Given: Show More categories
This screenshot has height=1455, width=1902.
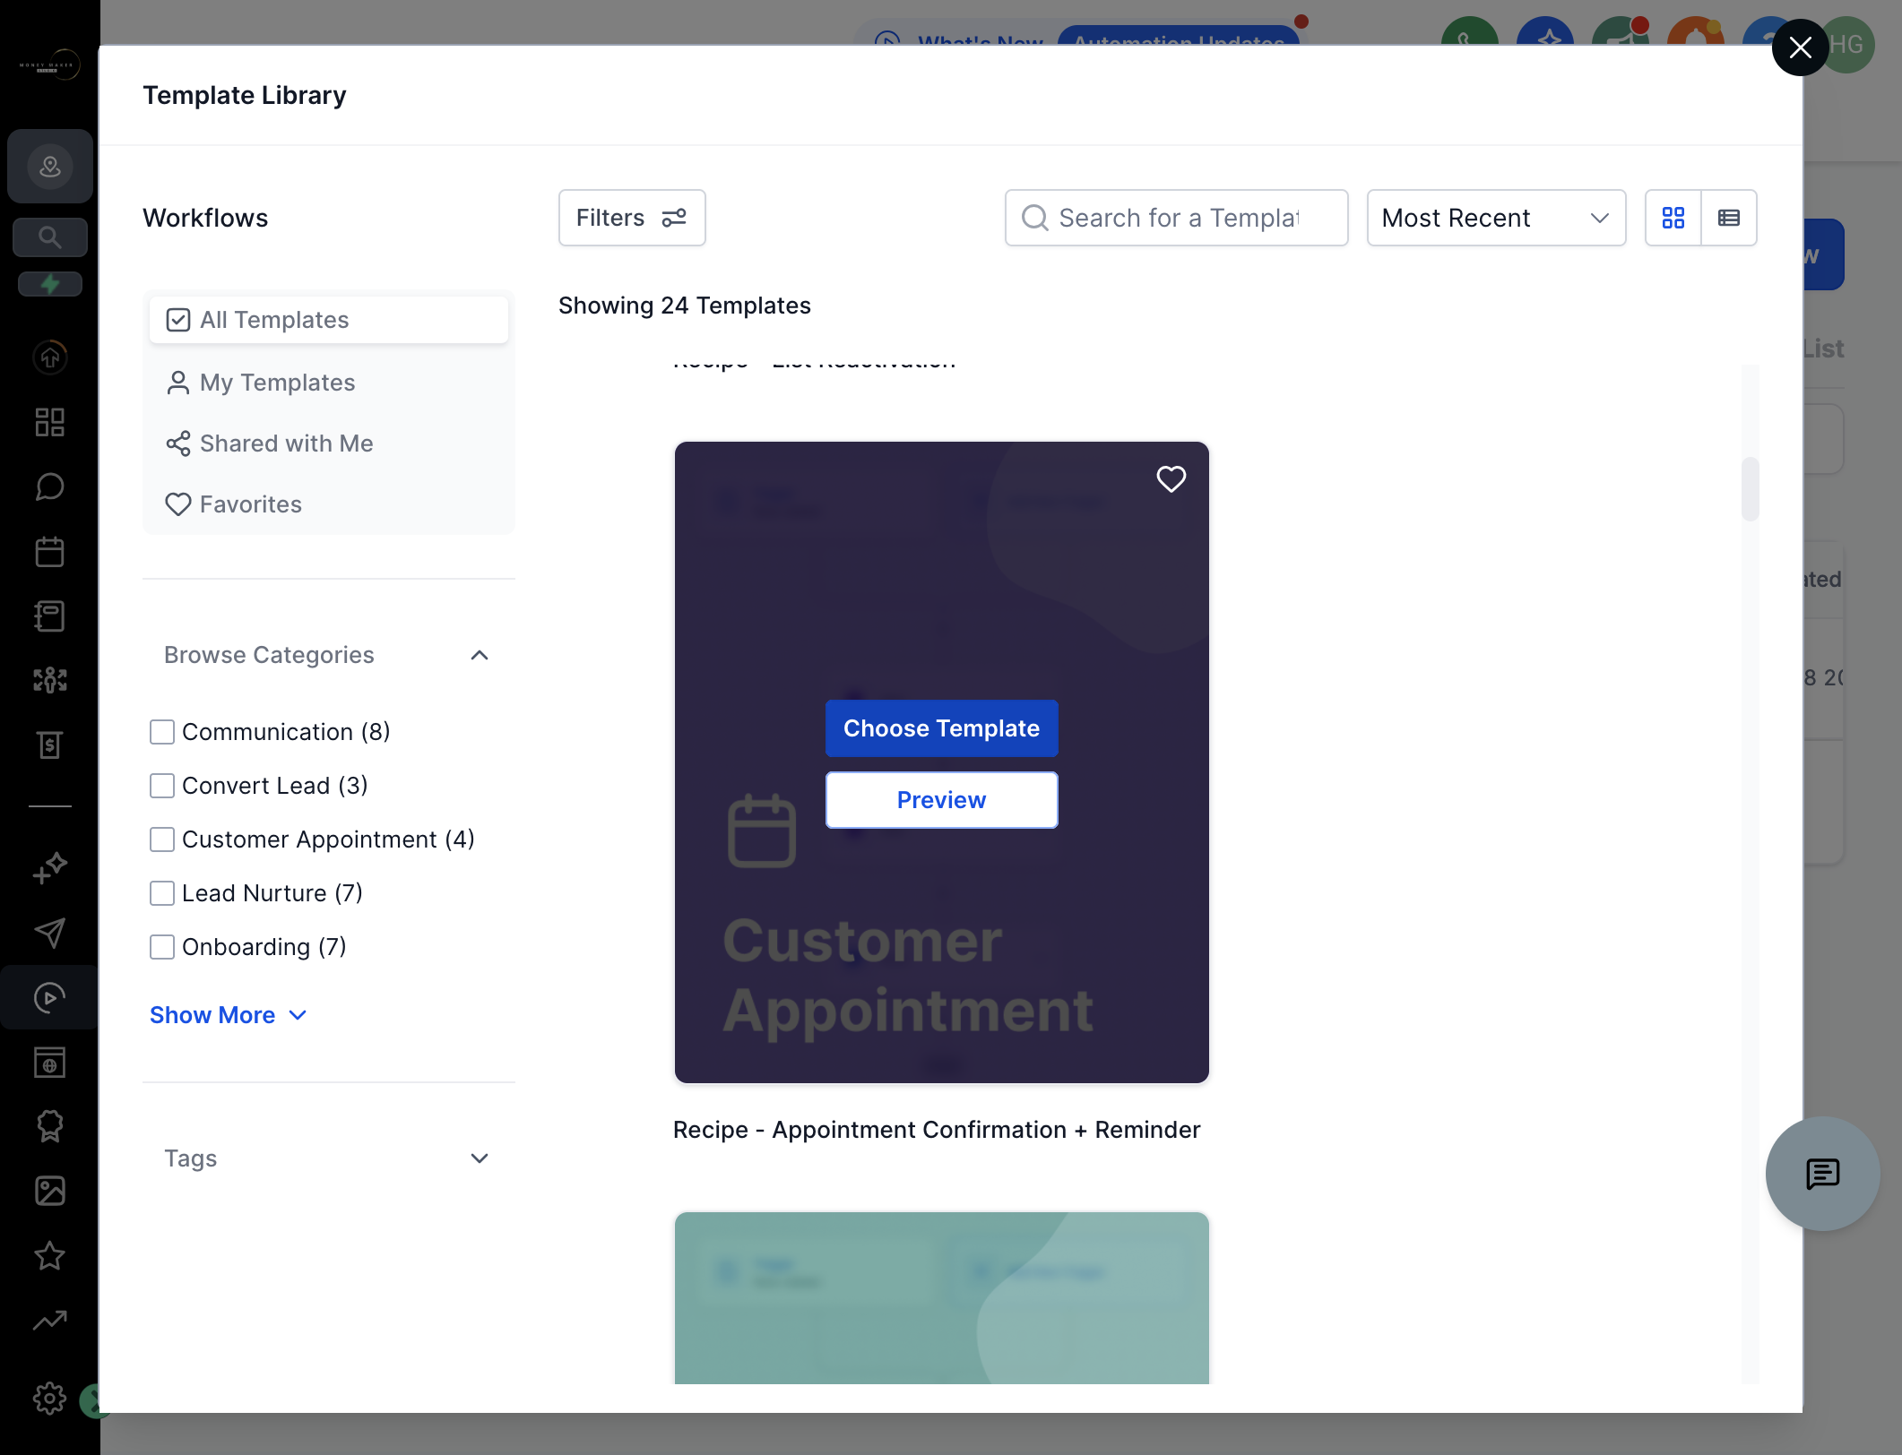Looking at the screenshot, I should tap(229, 1015).
